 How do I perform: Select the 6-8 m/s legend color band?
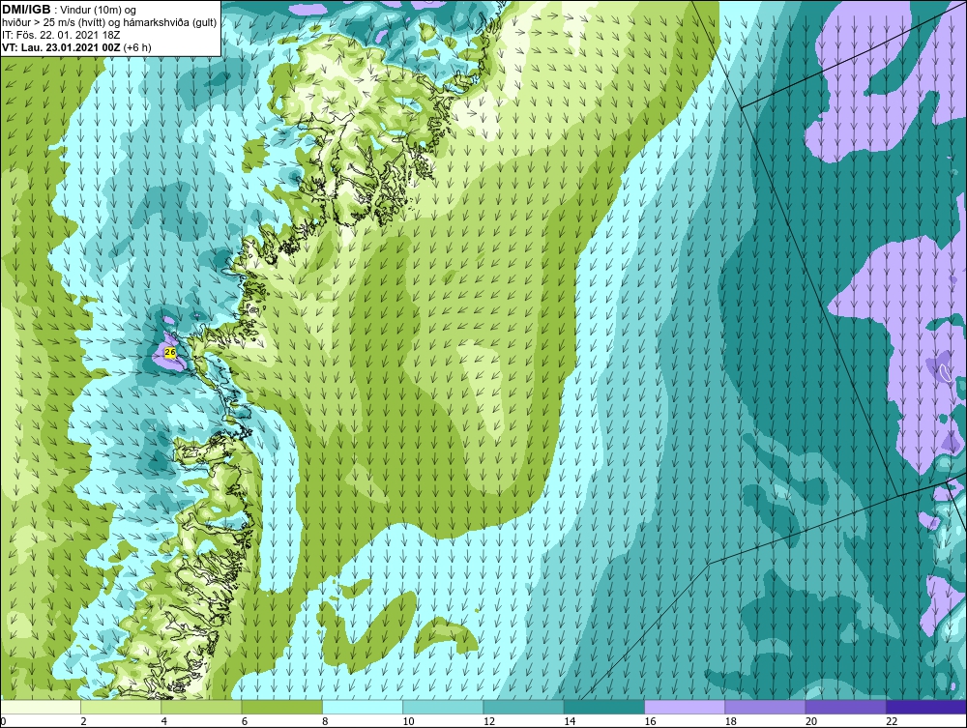[281, 707]
